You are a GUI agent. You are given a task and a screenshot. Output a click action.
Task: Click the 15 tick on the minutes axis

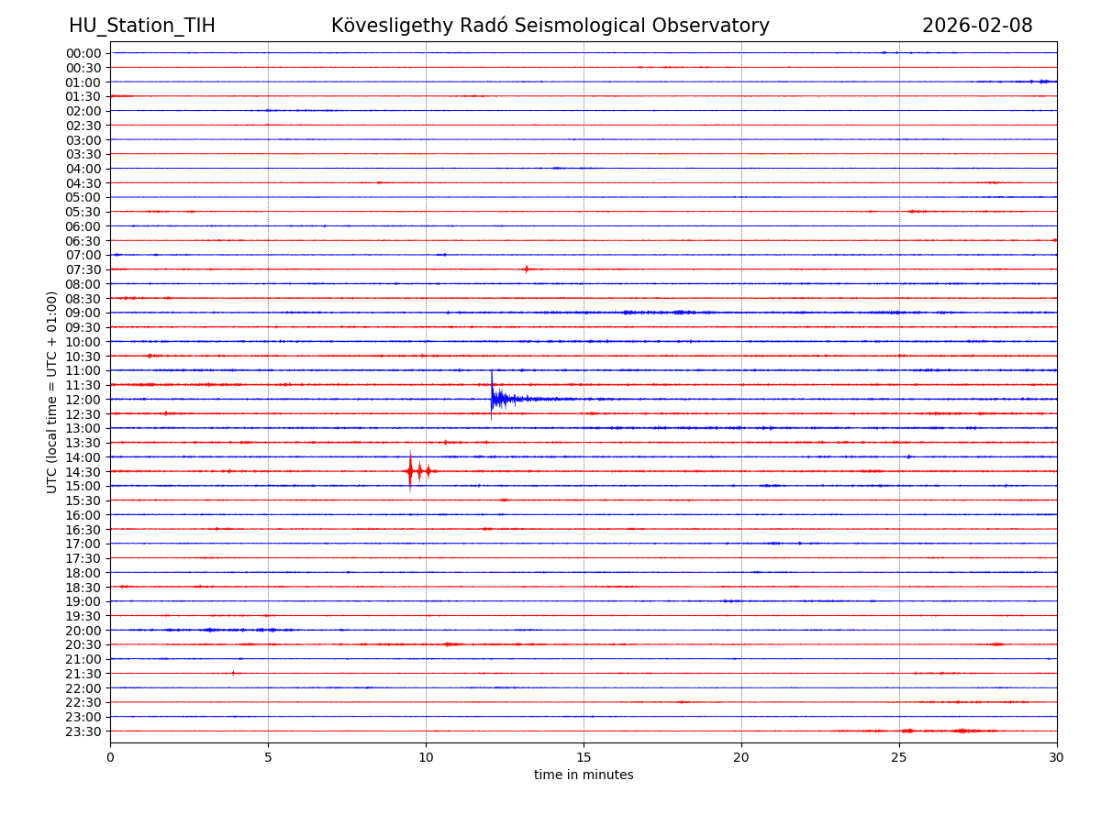pos(584,757)
